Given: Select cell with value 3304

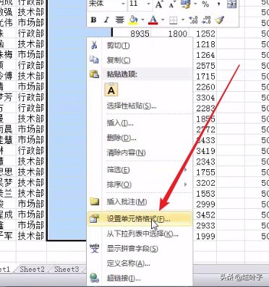Looking at the screenshot, I should 205,98.
